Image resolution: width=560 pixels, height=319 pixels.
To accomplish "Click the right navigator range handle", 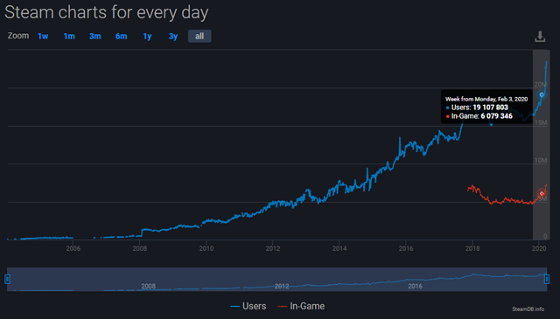I will (546, 279).
